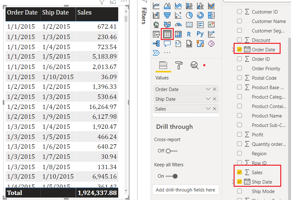Remove Ship Date from Values with its X
Image resolution: width=291 pixels, height=200 pixels.
[x=215, y=99]
